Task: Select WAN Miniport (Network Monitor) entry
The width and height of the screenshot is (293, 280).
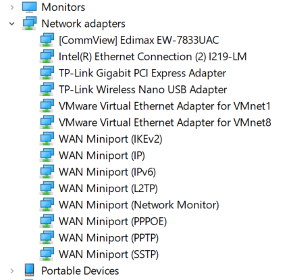Action: 139,205
